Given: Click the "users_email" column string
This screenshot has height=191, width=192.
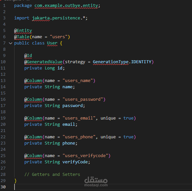Looking at the screenshot, I should [79, 118].
